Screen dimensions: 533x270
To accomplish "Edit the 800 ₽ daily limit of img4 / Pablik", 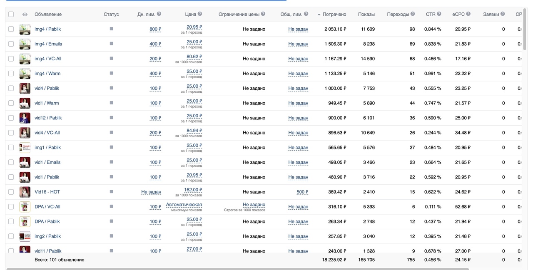I will 155,29.
